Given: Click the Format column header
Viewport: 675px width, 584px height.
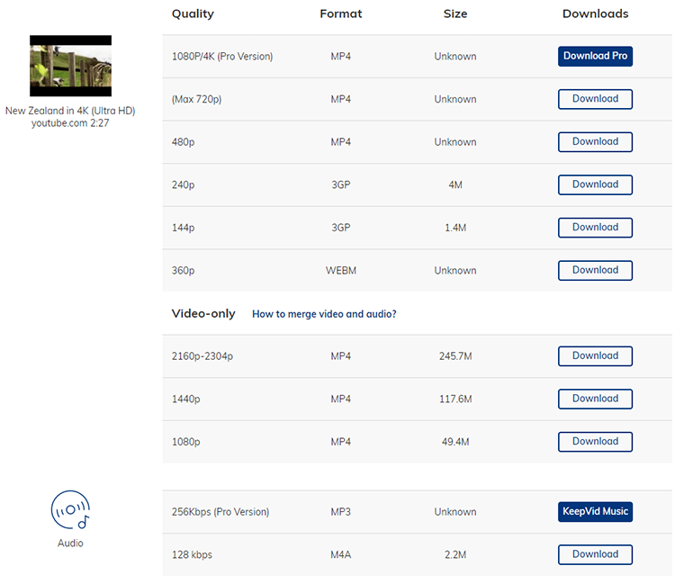Looking at the screenshot, I should pos(341,13).
